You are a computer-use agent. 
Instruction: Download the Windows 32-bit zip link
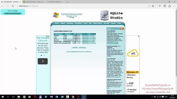(x=88, y=35)
